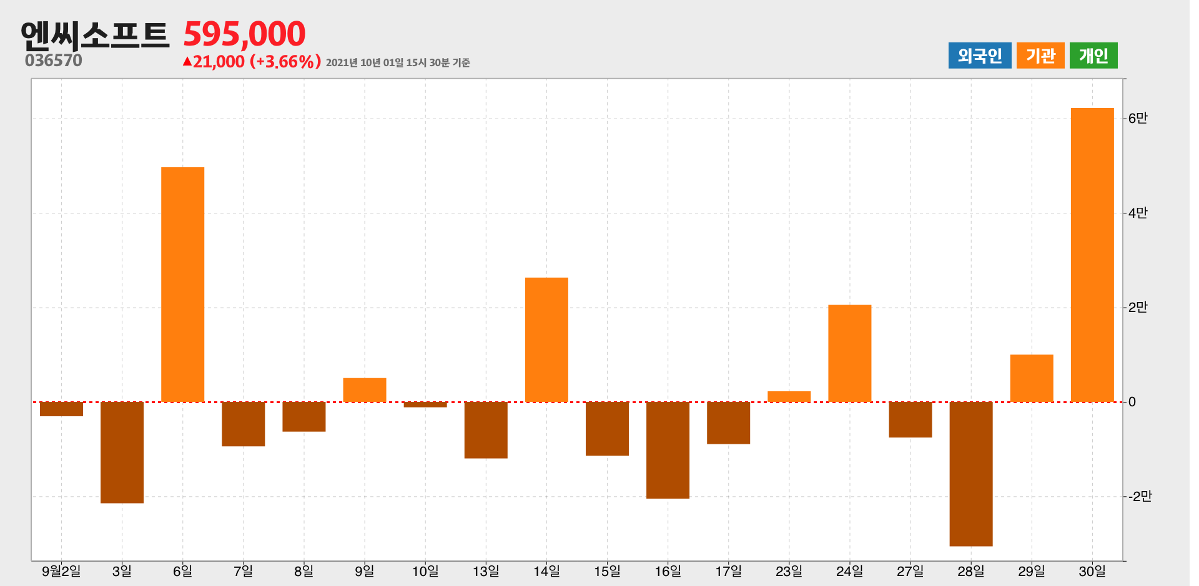Click the 엔씨소프트 stock name

pyautogui.click(x=95, y=36)
